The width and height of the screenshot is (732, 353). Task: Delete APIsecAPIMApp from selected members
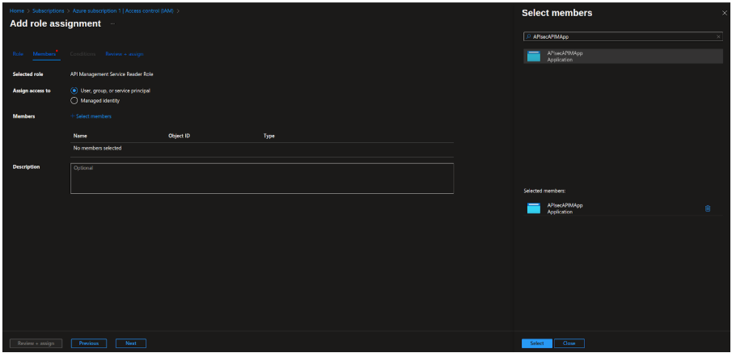[x=707, y=208]
